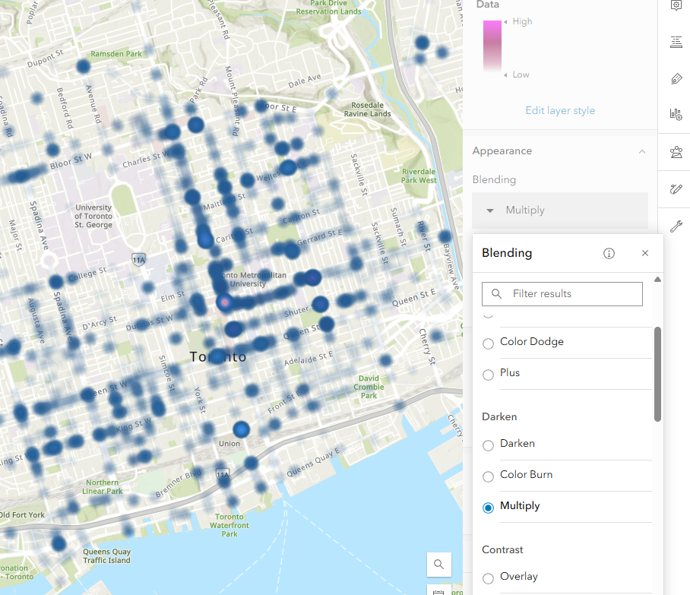Screen dimensions: 690x595
Task: Open the Labels settings icon
Action: 676,78
